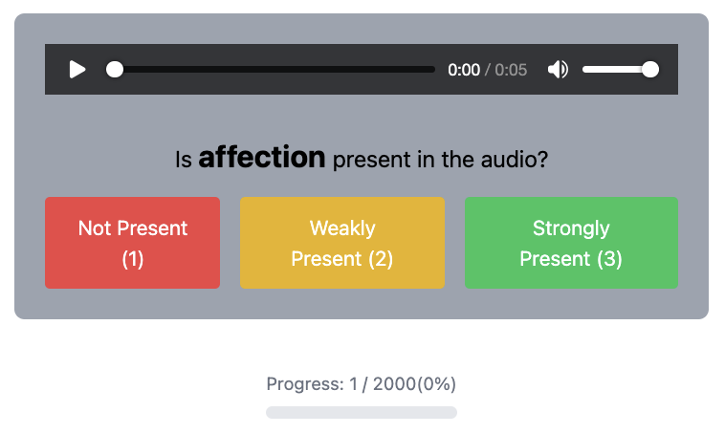Seek to the middle of the audio track
The width and height of the screenshot is (725, 434).
click(275, 70)
